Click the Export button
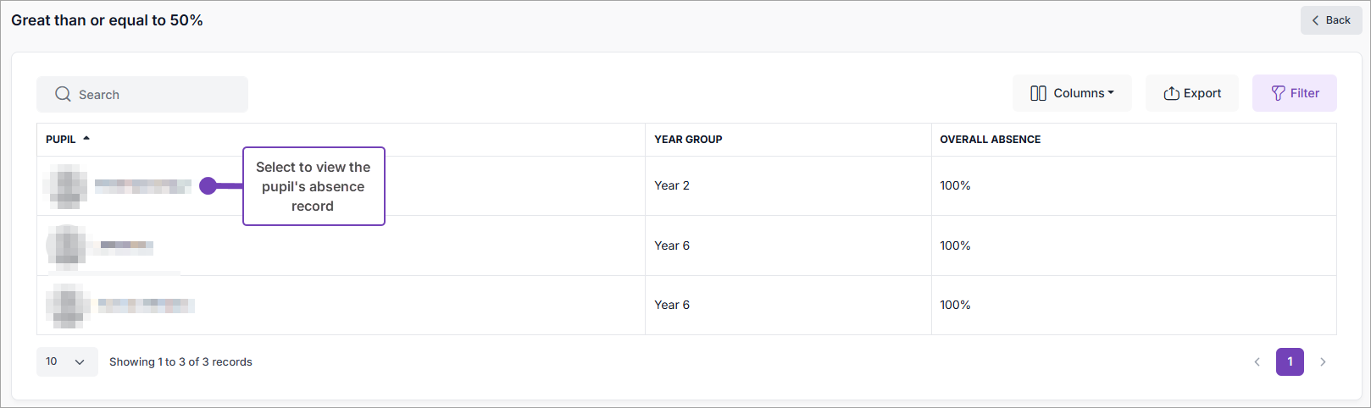 (1192, 93)
